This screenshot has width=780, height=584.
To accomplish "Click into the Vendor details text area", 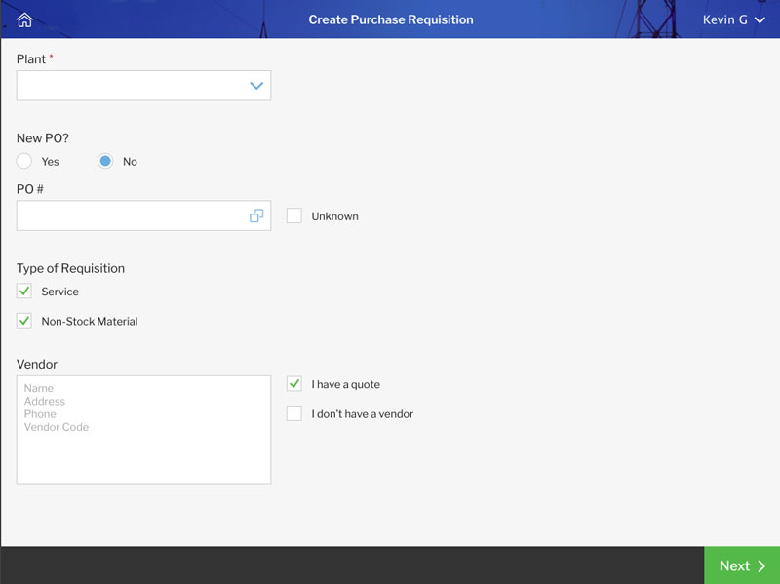I will pos(143,430).
